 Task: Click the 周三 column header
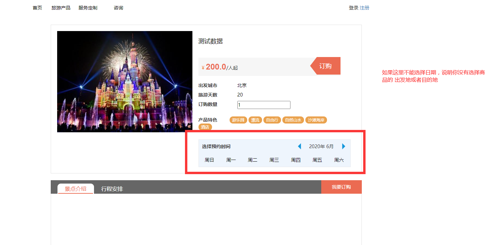(274, 160)
